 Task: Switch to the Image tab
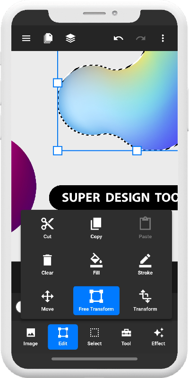click(31, 337)
